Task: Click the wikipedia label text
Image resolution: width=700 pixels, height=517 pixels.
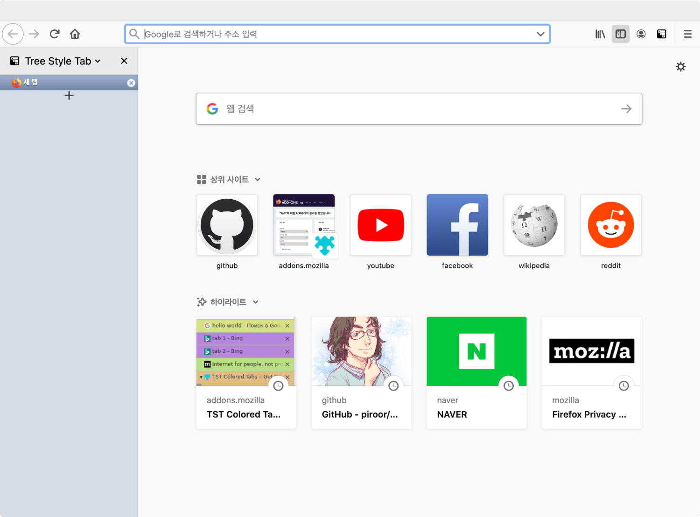Action: pyautogui.click(x=534, y=265)
